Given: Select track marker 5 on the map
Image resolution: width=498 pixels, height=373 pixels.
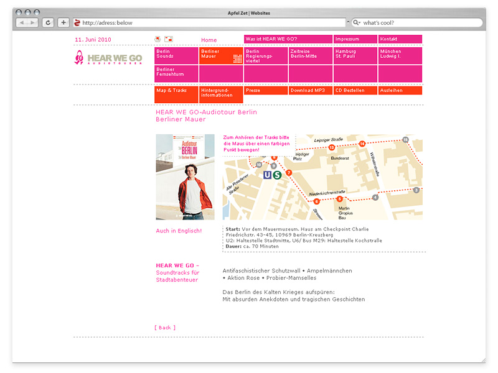Looking at the screenshot, I should pos(339,199).
